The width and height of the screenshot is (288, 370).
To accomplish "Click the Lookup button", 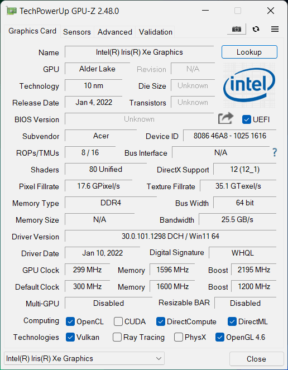I will click(x=249, y=52).
